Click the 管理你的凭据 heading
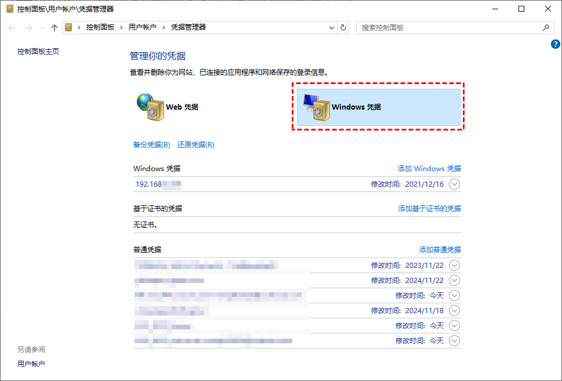This screenshot has width=562, height=381. [157, 56]
